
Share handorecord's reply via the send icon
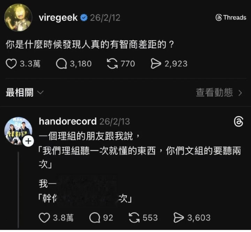(x=178, y=218)
